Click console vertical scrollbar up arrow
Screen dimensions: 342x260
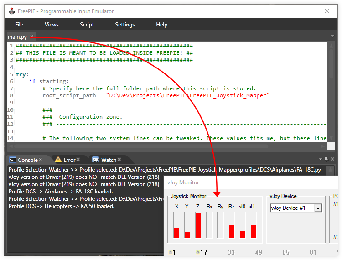click(331, 169)
